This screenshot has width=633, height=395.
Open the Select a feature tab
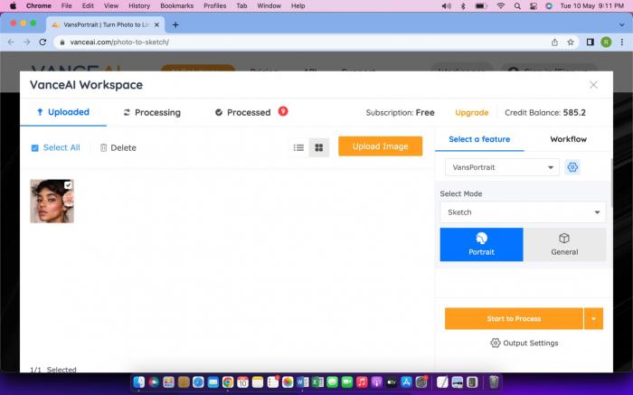[479, 139]
